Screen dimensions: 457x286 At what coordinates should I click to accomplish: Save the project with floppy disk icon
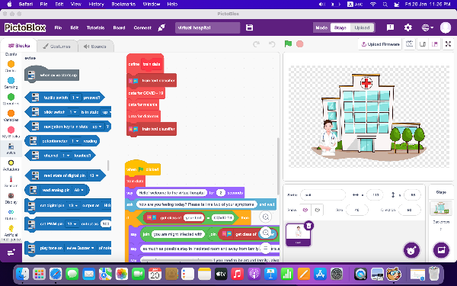(x=249, y=27)
